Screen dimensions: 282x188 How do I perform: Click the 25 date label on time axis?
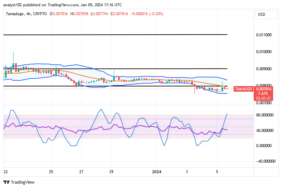coord(51,172)
